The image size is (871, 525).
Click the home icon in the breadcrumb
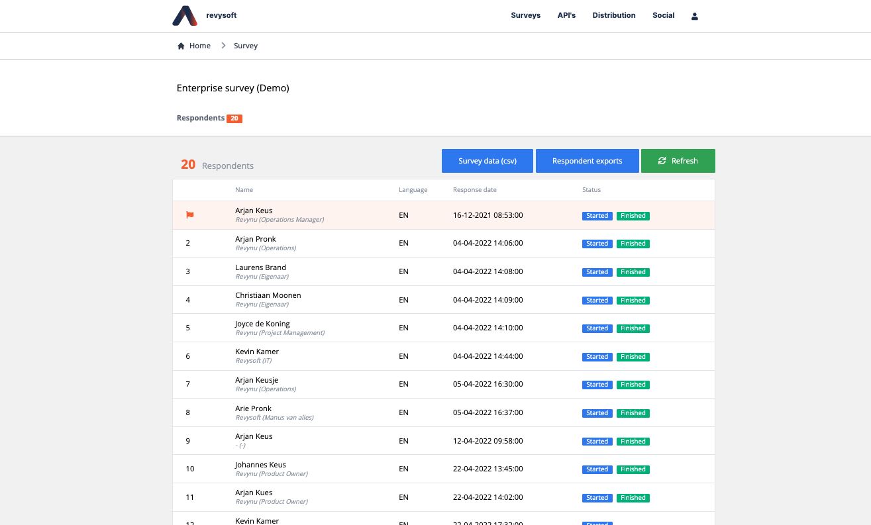[181, 45]
